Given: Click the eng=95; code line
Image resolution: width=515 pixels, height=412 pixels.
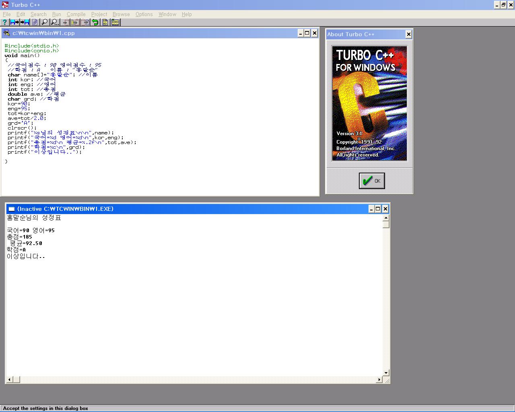Looking at the screenshot, I should 19,109.
